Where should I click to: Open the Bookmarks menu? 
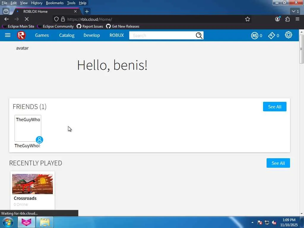pos(55,3)
